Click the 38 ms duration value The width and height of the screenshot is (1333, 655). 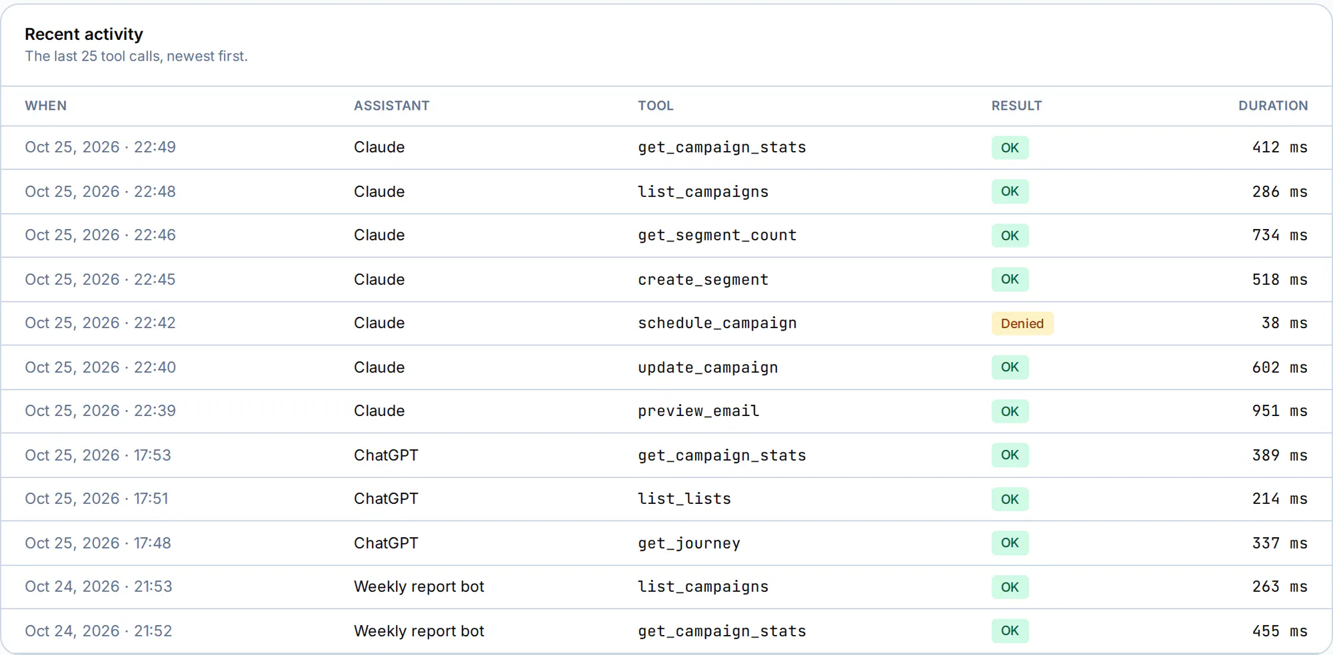pos(1284,323)
